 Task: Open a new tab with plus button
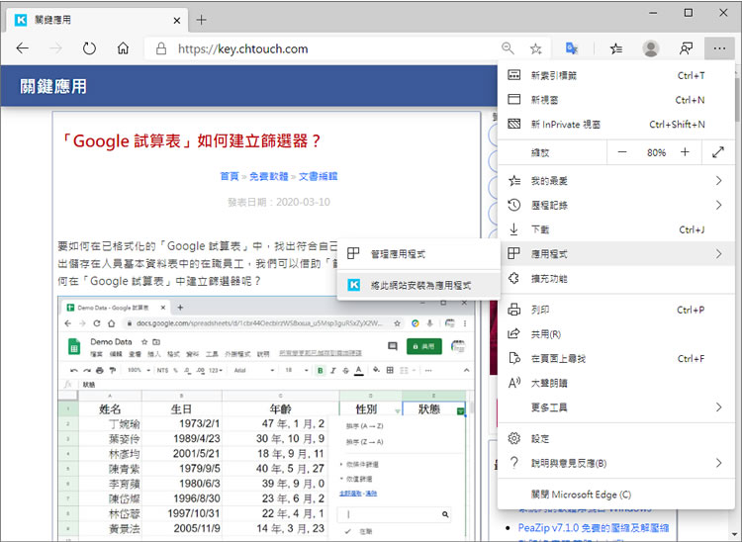click(202, 20)
